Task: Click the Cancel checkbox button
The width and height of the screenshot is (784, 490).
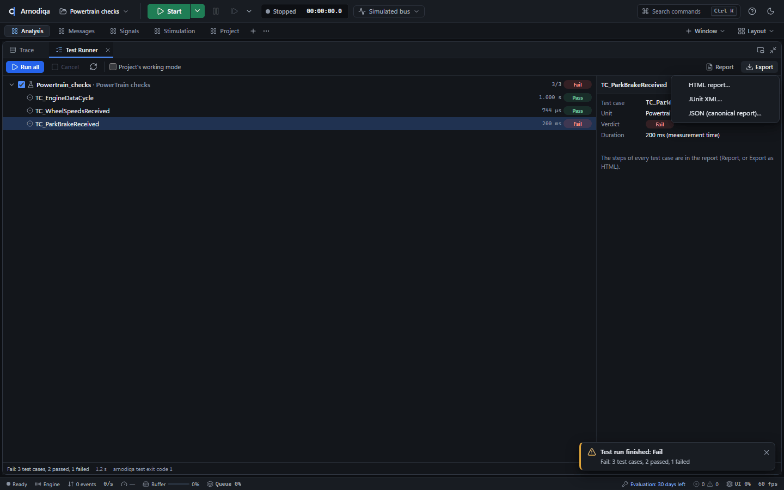Action: 65,67
